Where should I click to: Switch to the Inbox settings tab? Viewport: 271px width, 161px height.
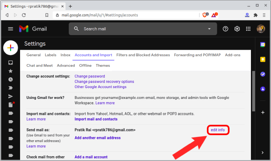(x=65, y=55)
